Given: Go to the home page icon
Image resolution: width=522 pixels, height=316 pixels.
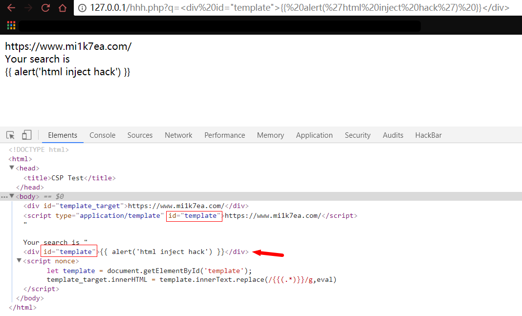Looking at the screenshot, I should (63, 8).
